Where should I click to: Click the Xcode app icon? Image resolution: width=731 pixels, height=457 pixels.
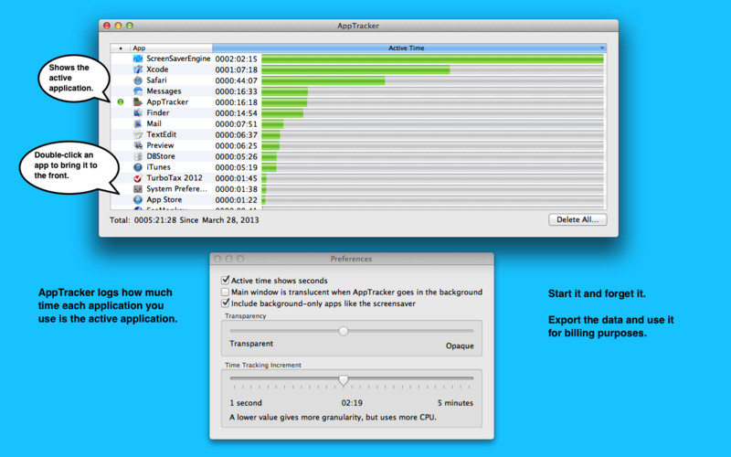[138, 69]
